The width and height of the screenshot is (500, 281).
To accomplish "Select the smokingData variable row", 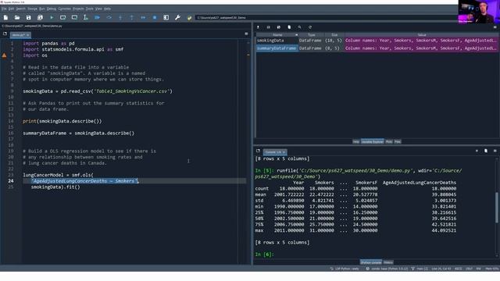I will point(377,41).
